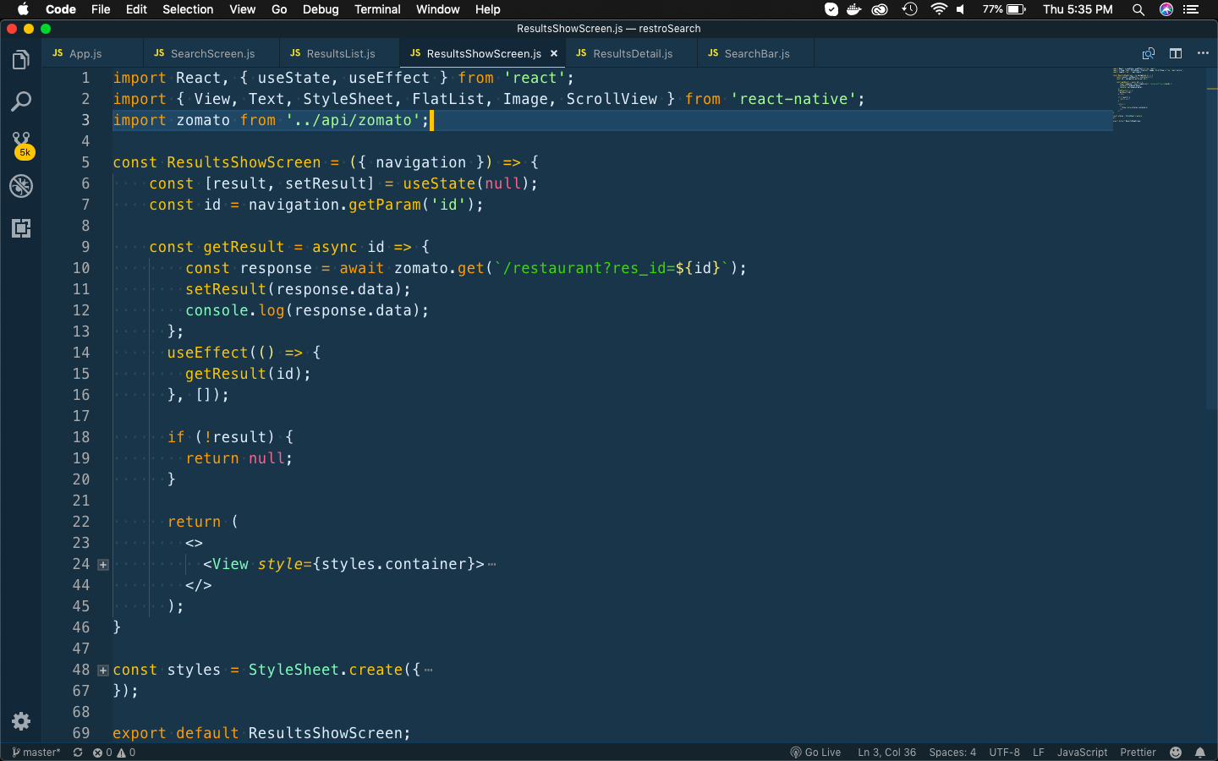Show errors and warnings count

point(114,753)
